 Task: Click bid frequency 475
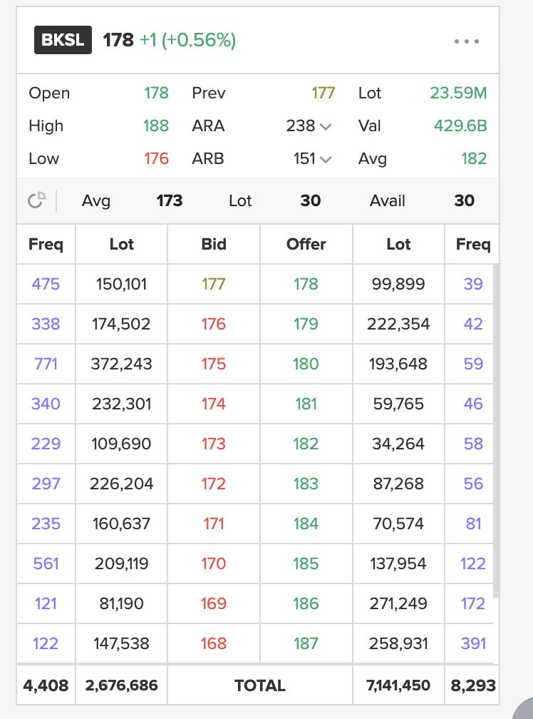click(x=46, y=284)
